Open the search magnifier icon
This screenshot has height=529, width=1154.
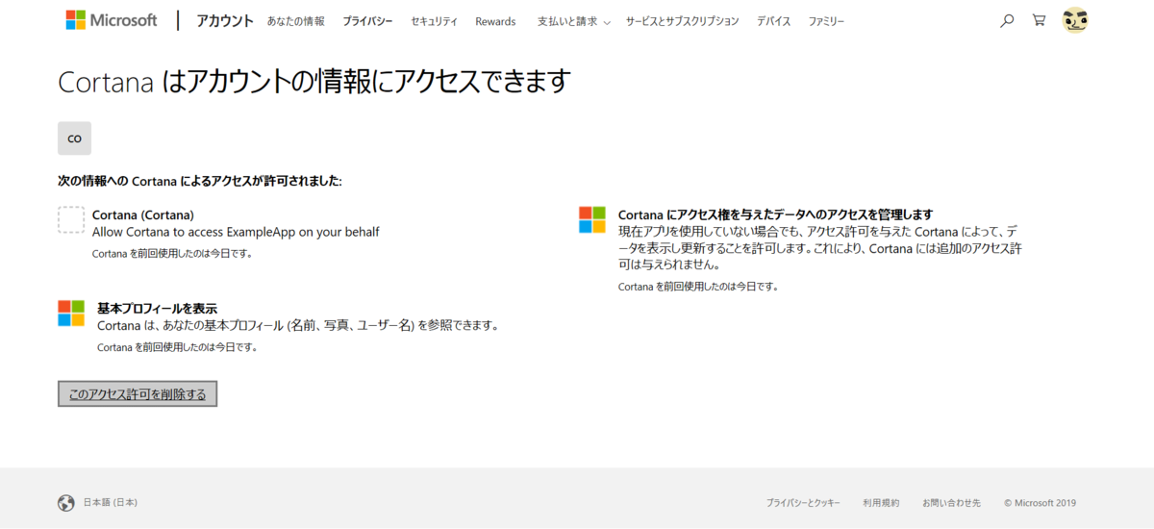[1007, 20]
